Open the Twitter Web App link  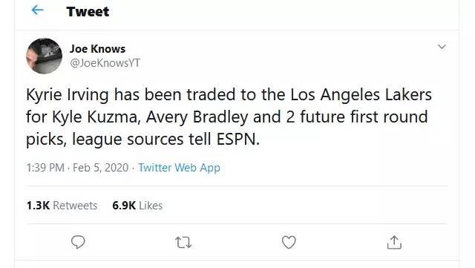[179, 168]
